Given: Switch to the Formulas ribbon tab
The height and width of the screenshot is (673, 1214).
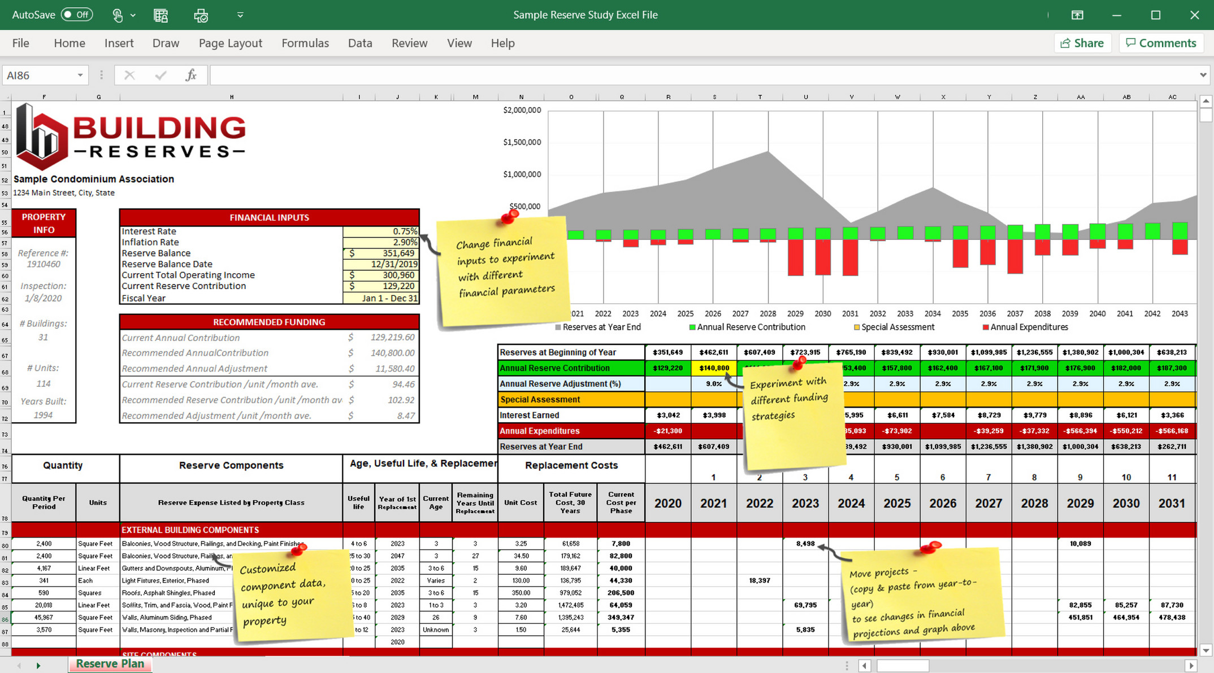Looking at the screenshot, I should pos(305,43).
